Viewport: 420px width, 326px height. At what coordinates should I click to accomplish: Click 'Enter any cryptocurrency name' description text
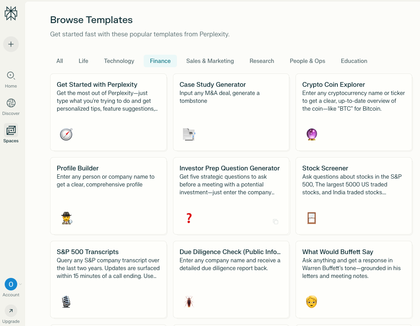click(353, 101)
